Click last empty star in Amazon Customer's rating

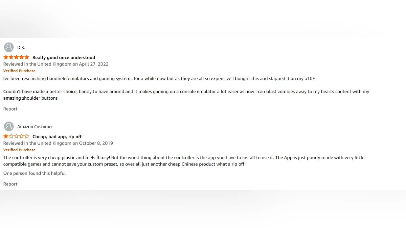tap(27, 136)
